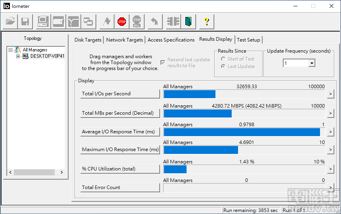This screenshot has width=341, height=214.
Task: Expand DESKTOP-V0P41 manager node
Action: click(18, 56)
